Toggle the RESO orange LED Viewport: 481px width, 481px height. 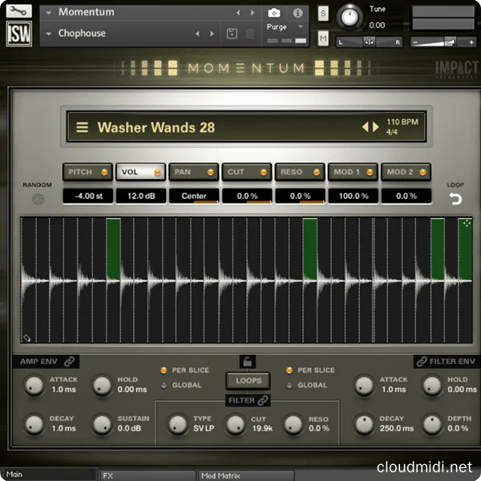tap(317, 172)
